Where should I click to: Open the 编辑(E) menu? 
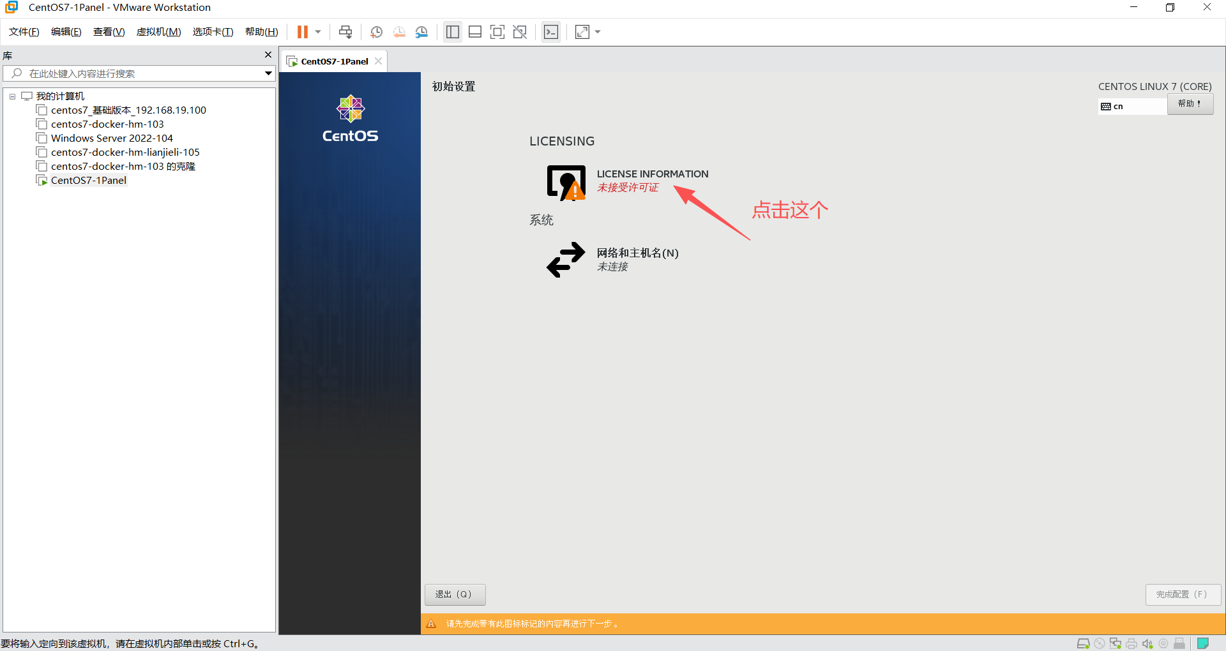pos(66,32)
